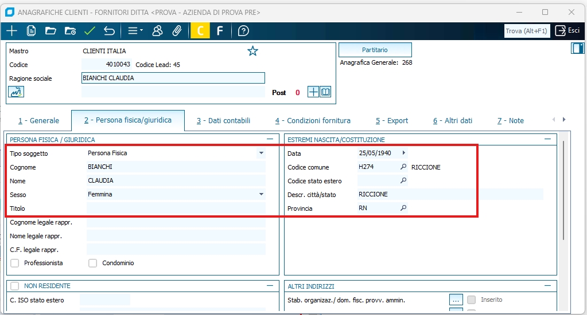Viewport: 587px width, 315px height.
Task: Click the Esci exit button
Action: point(567,30)
